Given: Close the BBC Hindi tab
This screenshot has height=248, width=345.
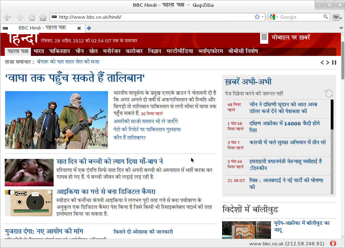Looking at the screenshot, I should click(79, 28).
